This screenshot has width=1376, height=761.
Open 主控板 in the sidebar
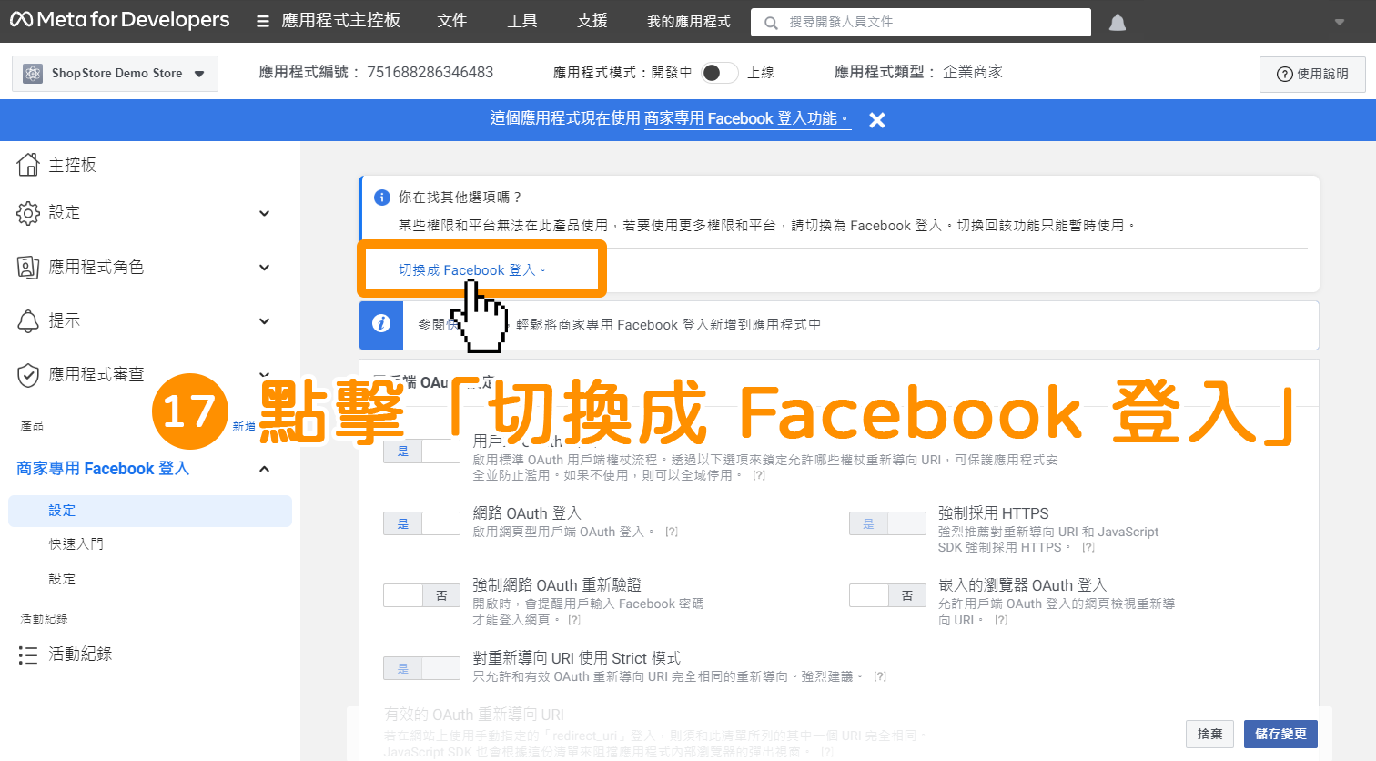point(72,164)
